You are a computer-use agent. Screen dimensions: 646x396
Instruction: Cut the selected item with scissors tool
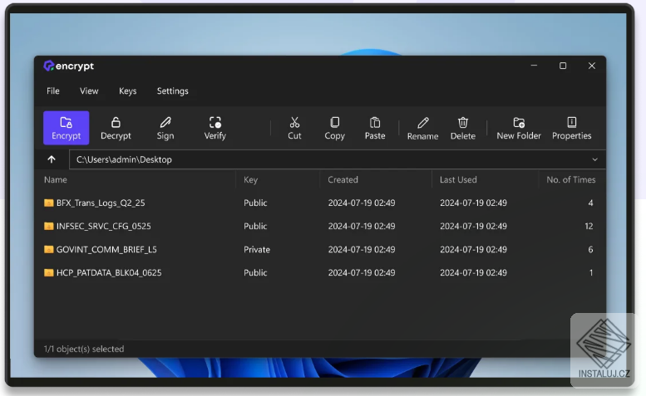294,128
